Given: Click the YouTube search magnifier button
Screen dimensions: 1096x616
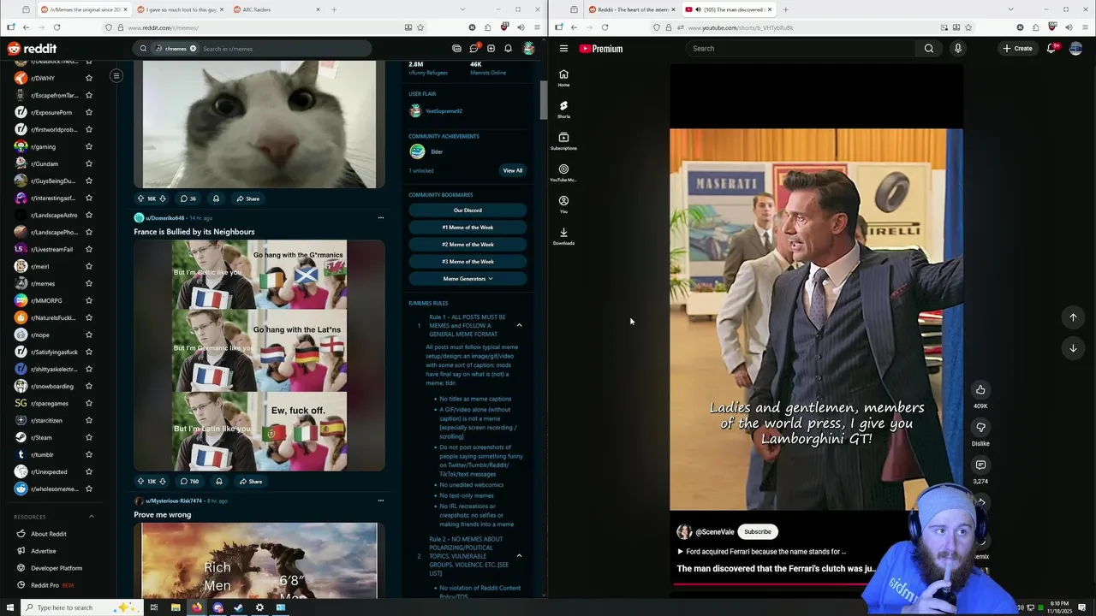Looking at the screenshot, I should [929, 49].
